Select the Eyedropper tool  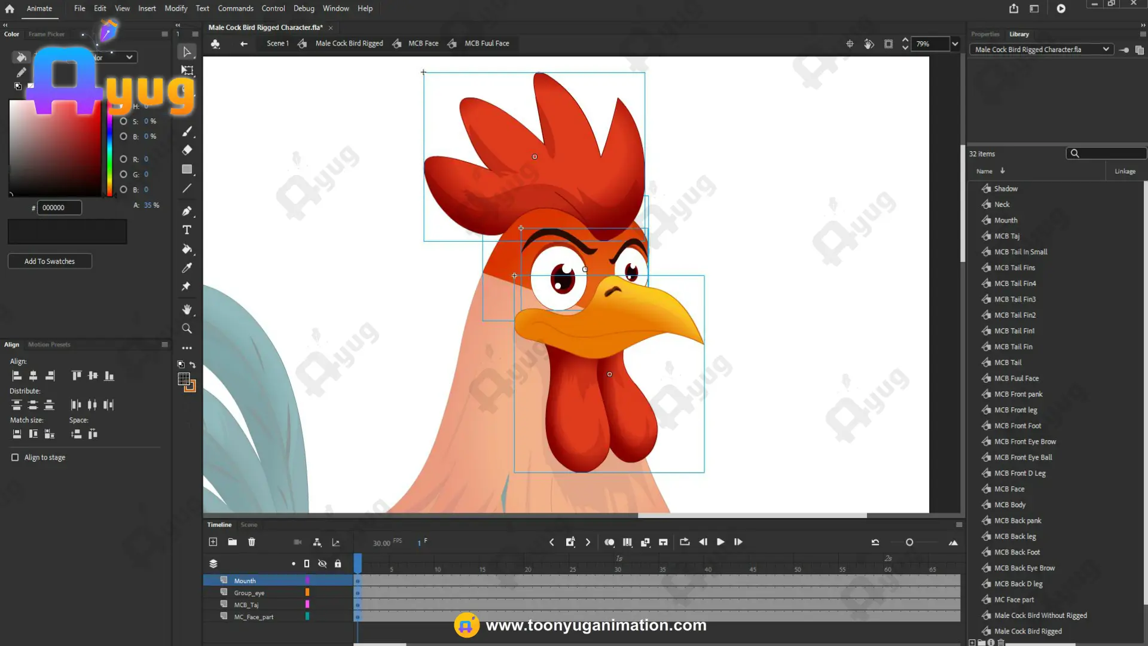point(187,268)
